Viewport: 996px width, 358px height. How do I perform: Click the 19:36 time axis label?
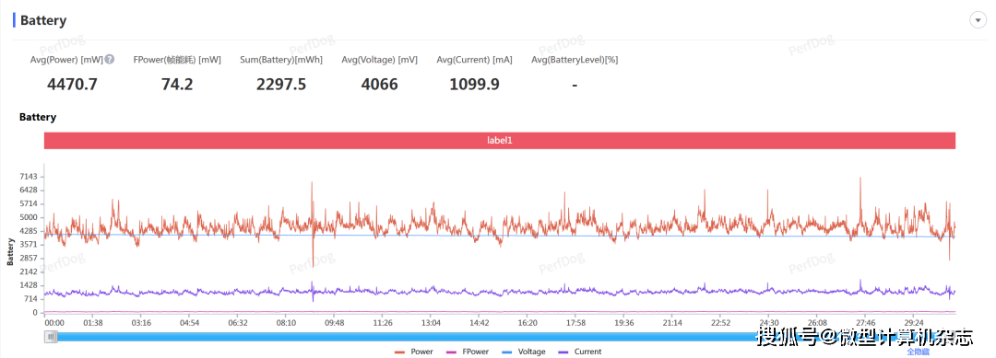[624, 322]
